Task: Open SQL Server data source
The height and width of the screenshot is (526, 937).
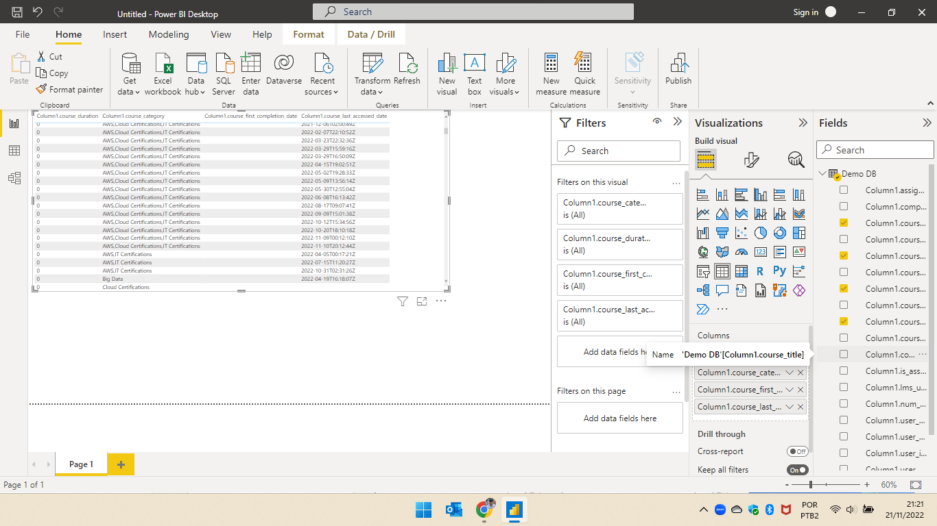Action: (x=224, y=74)
